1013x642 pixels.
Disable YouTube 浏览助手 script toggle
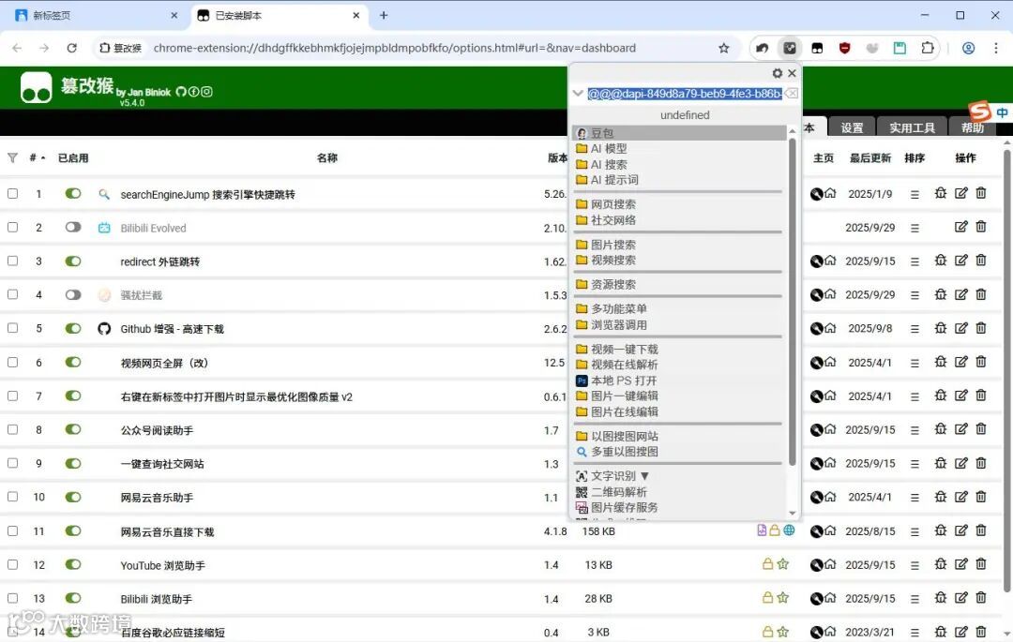tap(73, 564)
